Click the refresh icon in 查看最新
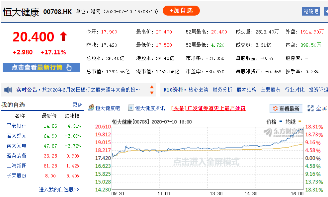Image resolution: width=328 pixels, height=197 pixels. click(275, 108)
